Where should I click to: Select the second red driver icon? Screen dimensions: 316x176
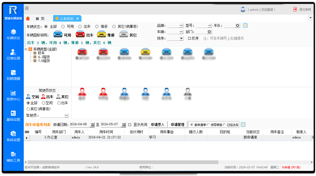[x=103, y=92]
